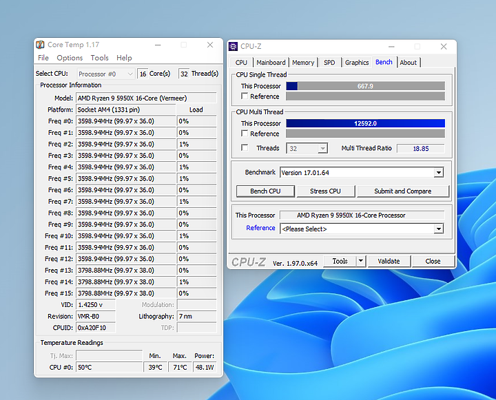This screenshot has height=400, width=496.
Task: Close the Core Temp window
Action: pyautogui.click(x=210, y=45)
